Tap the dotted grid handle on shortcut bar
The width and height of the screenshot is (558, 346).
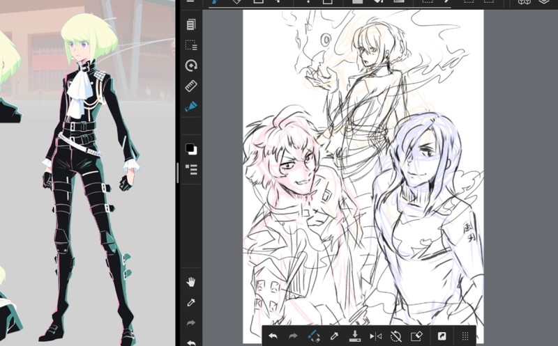pyautogui.click(x=465, y=336)
